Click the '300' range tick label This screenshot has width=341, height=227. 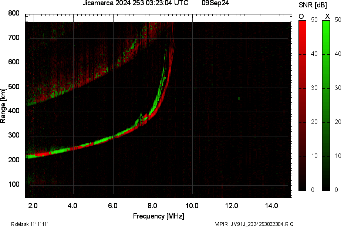[14, 135]
